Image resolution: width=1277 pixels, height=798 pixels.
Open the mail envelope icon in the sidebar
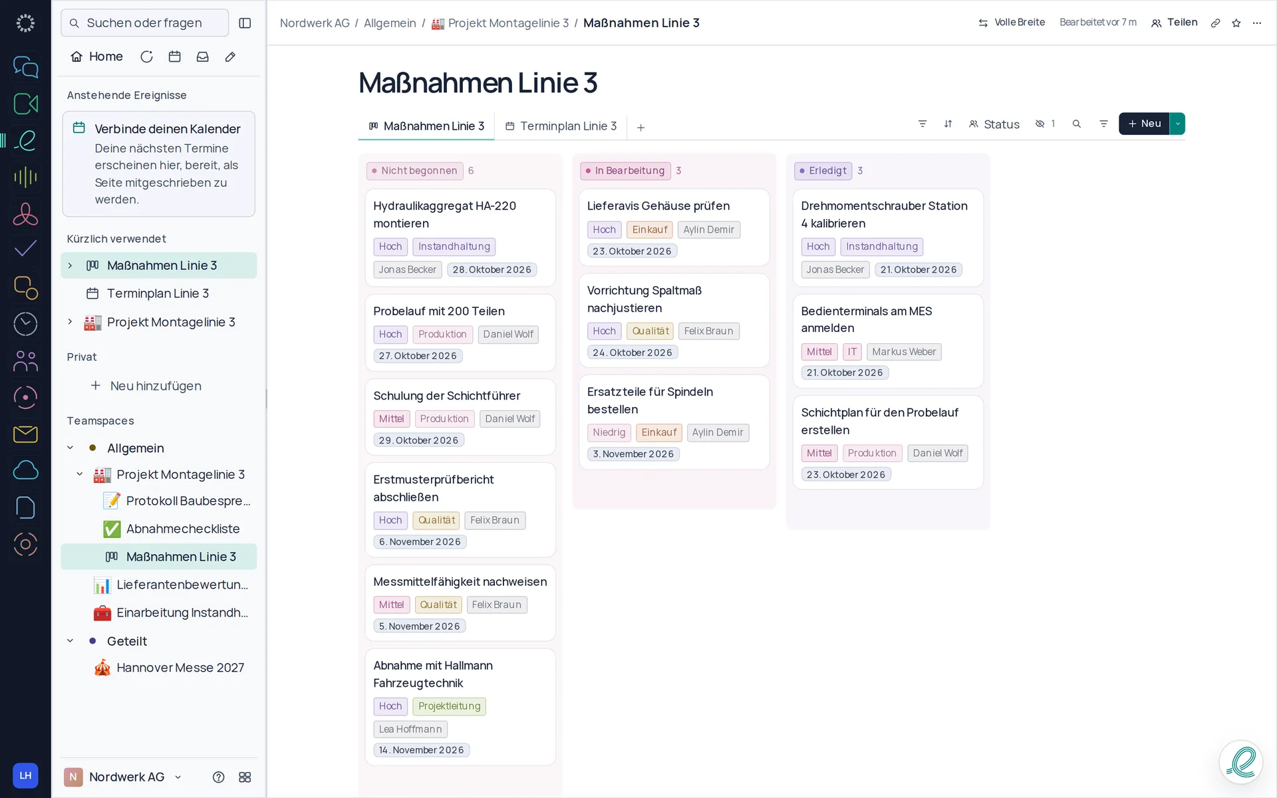25,434
